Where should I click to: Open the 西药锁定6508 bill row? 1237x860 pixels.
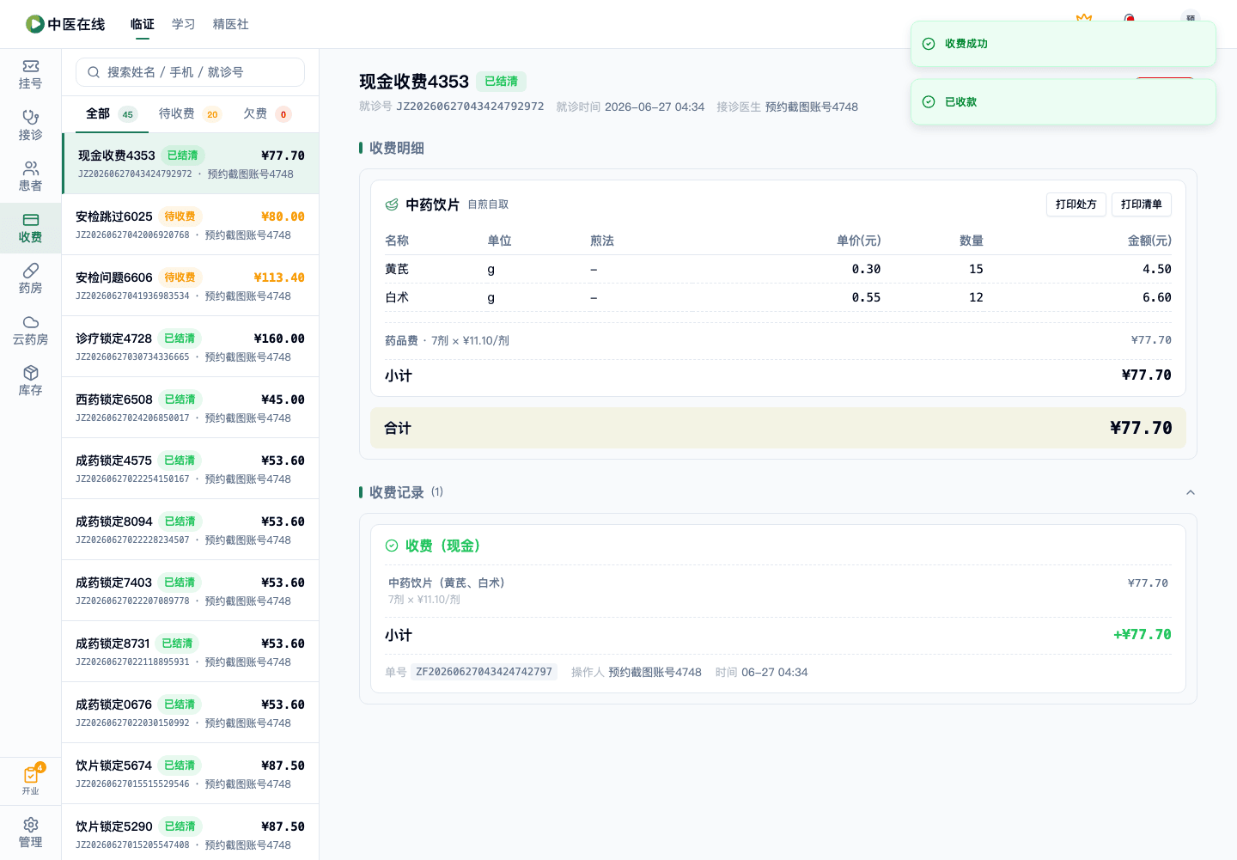coord(191,407)
